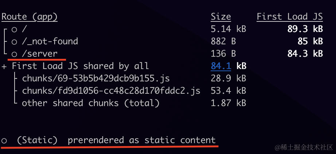Viewport: 336px width, 154px height.
Task: Click prerendered as static content text
Action: 142,140
